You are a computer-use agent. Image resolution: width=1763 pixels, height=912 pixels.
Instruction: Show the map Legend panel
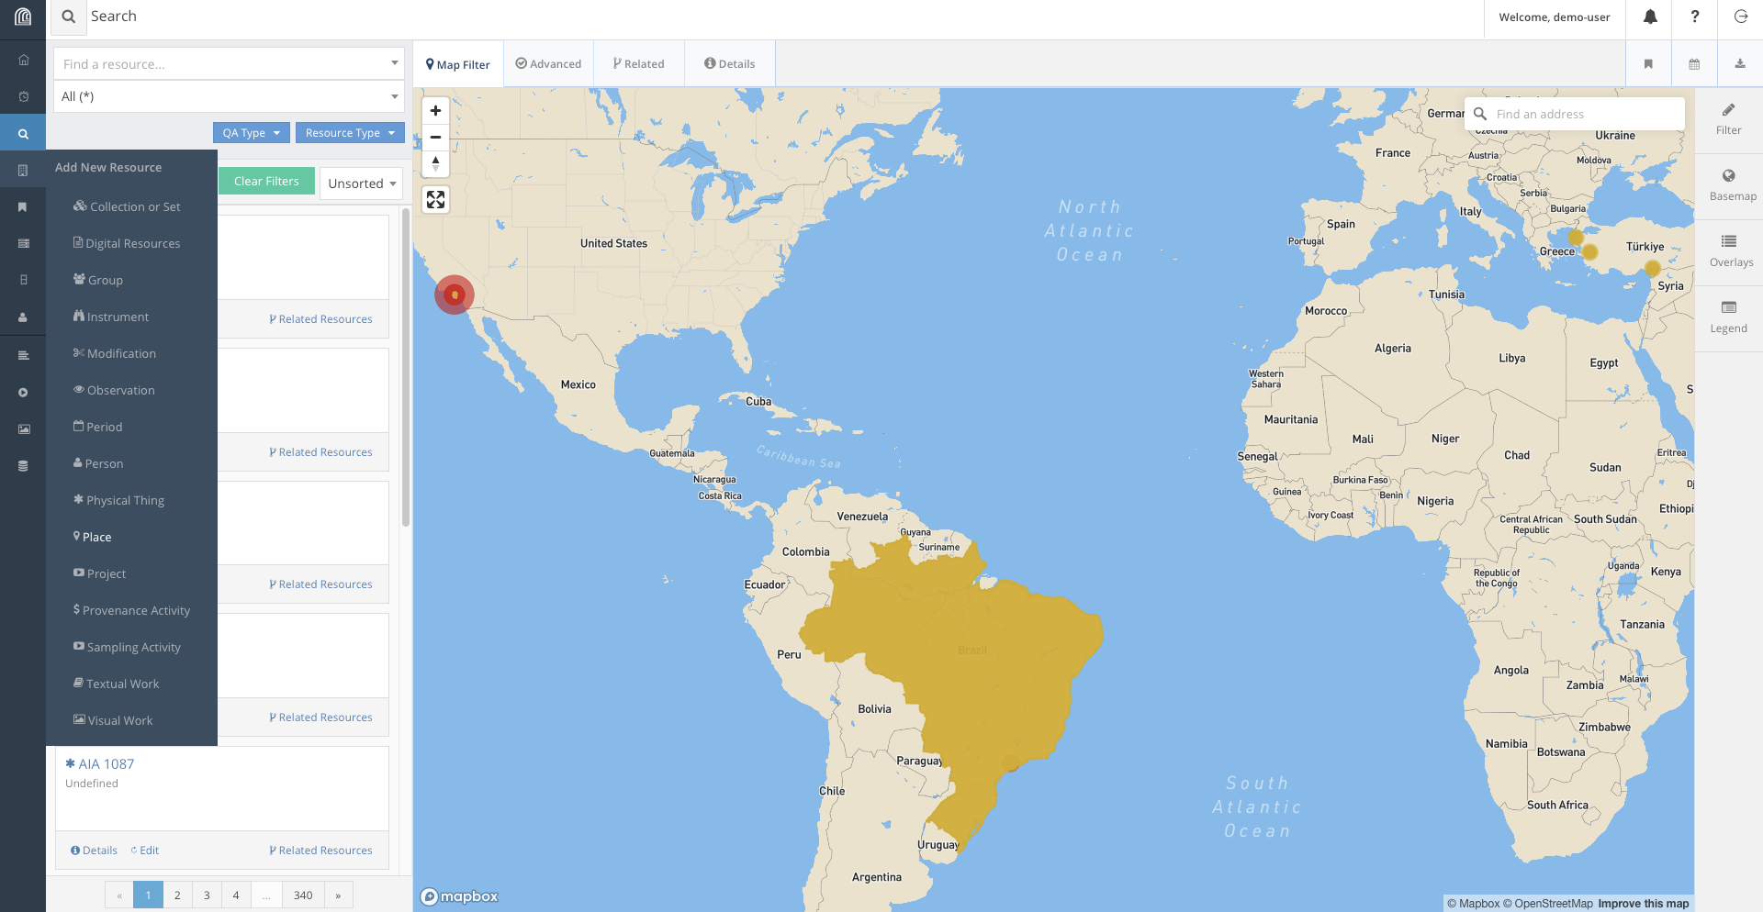coord(1729,317)
